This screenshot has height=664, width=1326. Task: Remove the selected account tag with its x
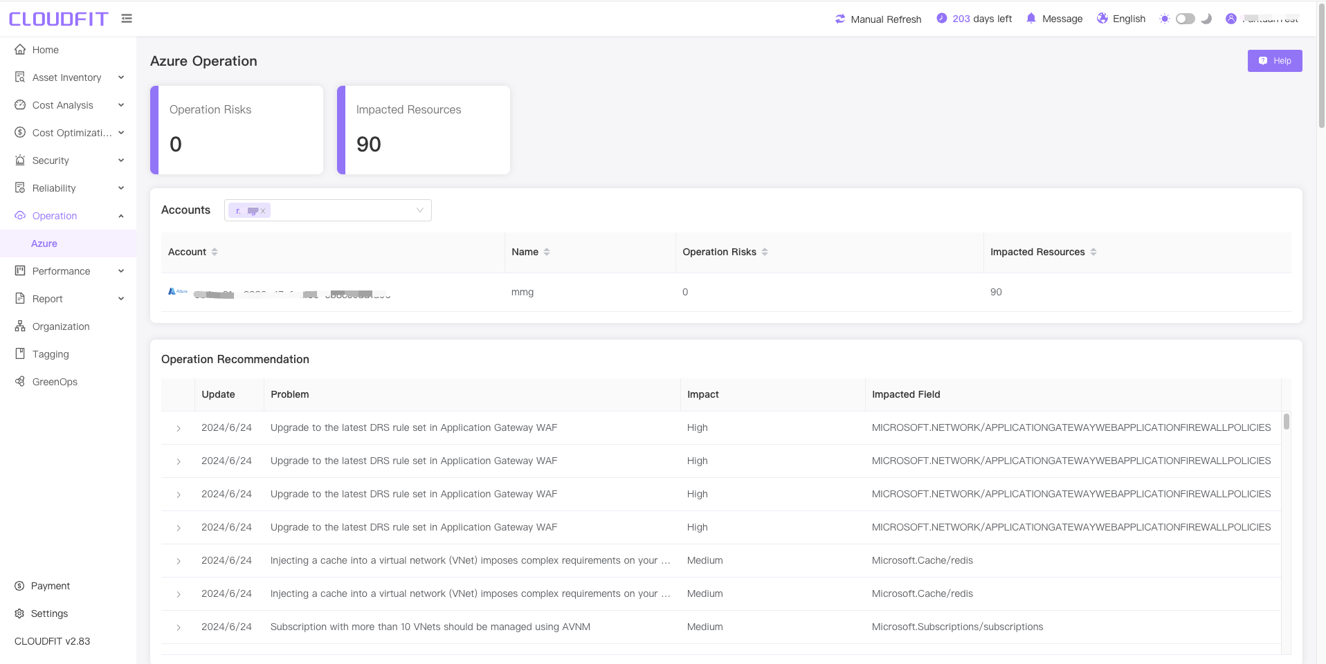tap(263, 211)
